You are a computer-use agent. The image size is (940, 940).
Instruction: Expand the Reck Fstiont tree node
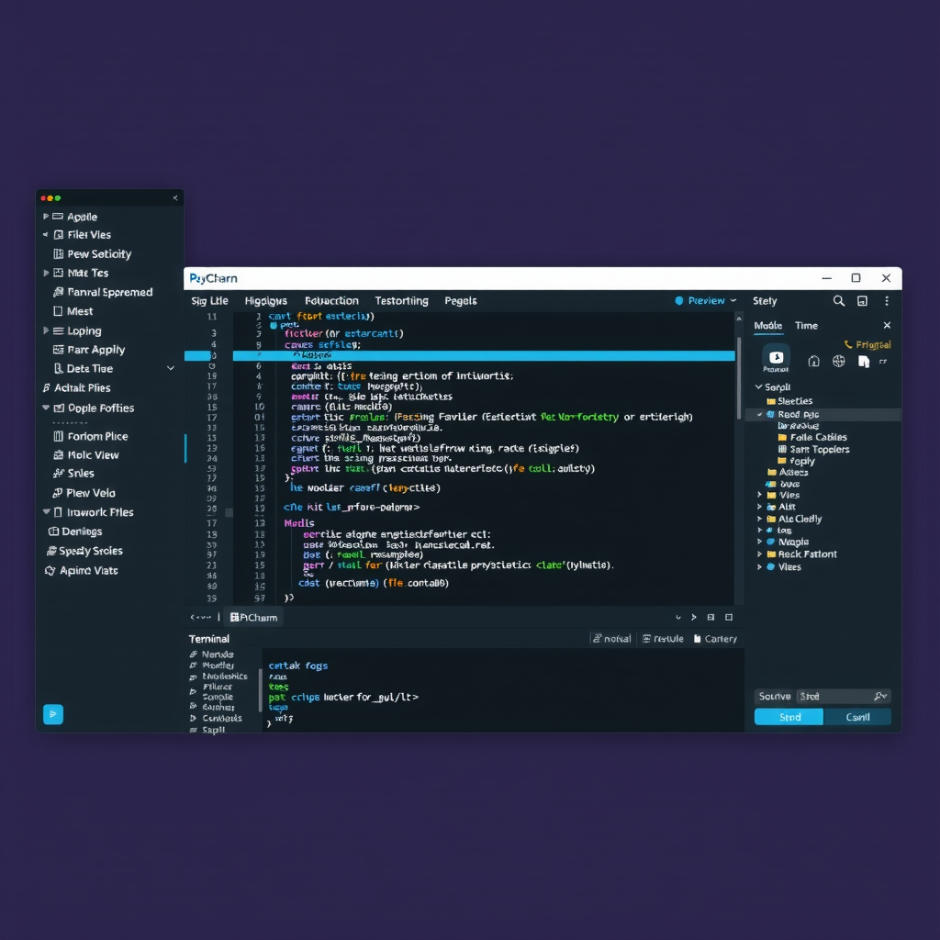pyautogui.click(x=758, y=554)
